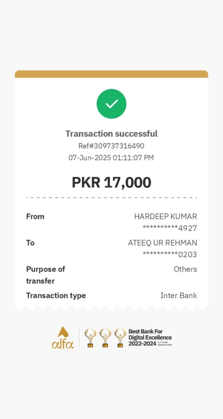Select the third gold trophy icon
This screenshot has width=223, height=419.
(120, 338)
